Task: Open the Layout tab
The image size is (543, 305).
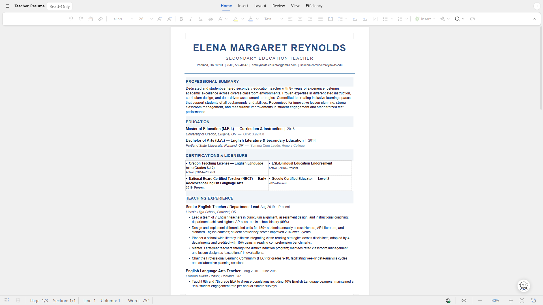Action: point(260,6)
